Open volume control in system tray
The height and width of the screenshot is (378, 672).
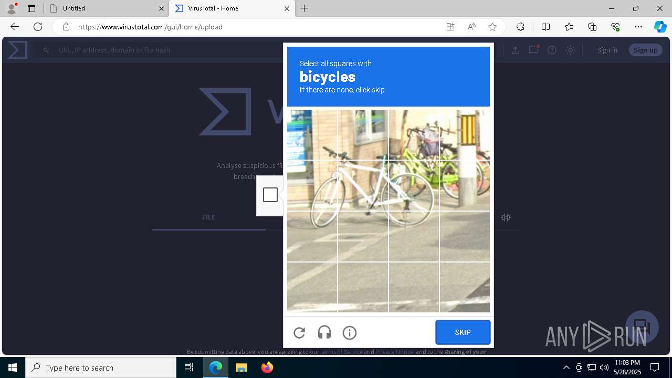tap(604, 367)
